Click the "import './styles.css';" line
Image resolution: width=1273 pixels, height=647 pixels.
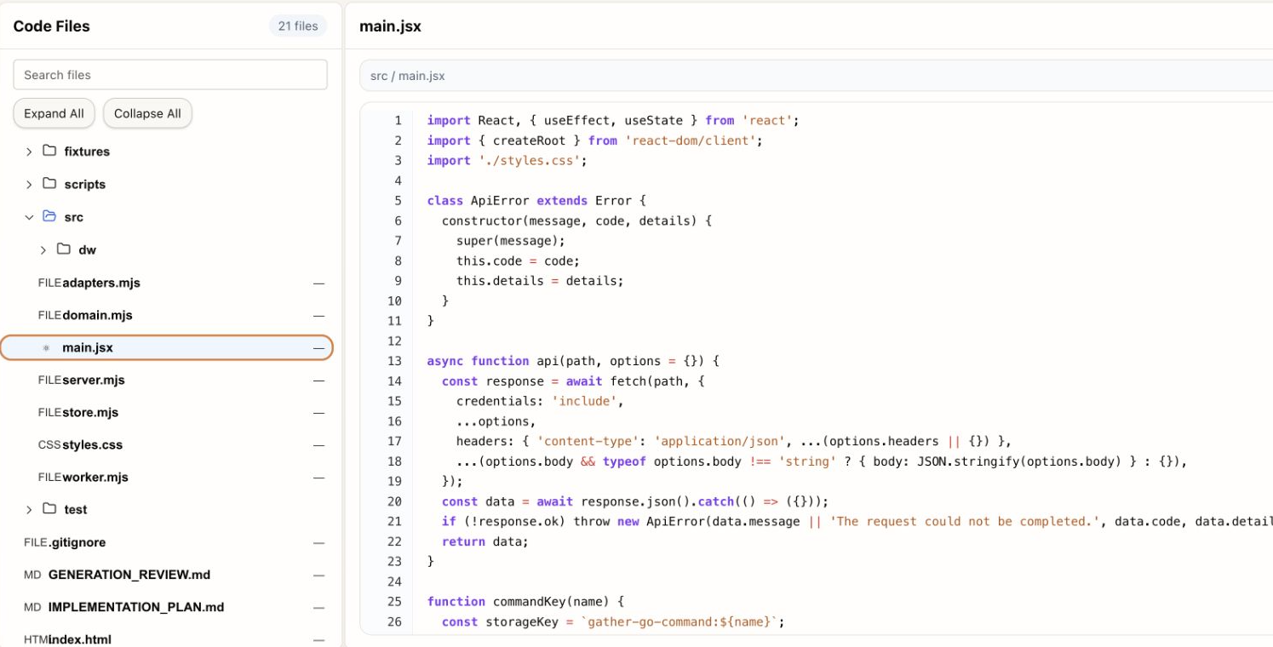[507, 161]
